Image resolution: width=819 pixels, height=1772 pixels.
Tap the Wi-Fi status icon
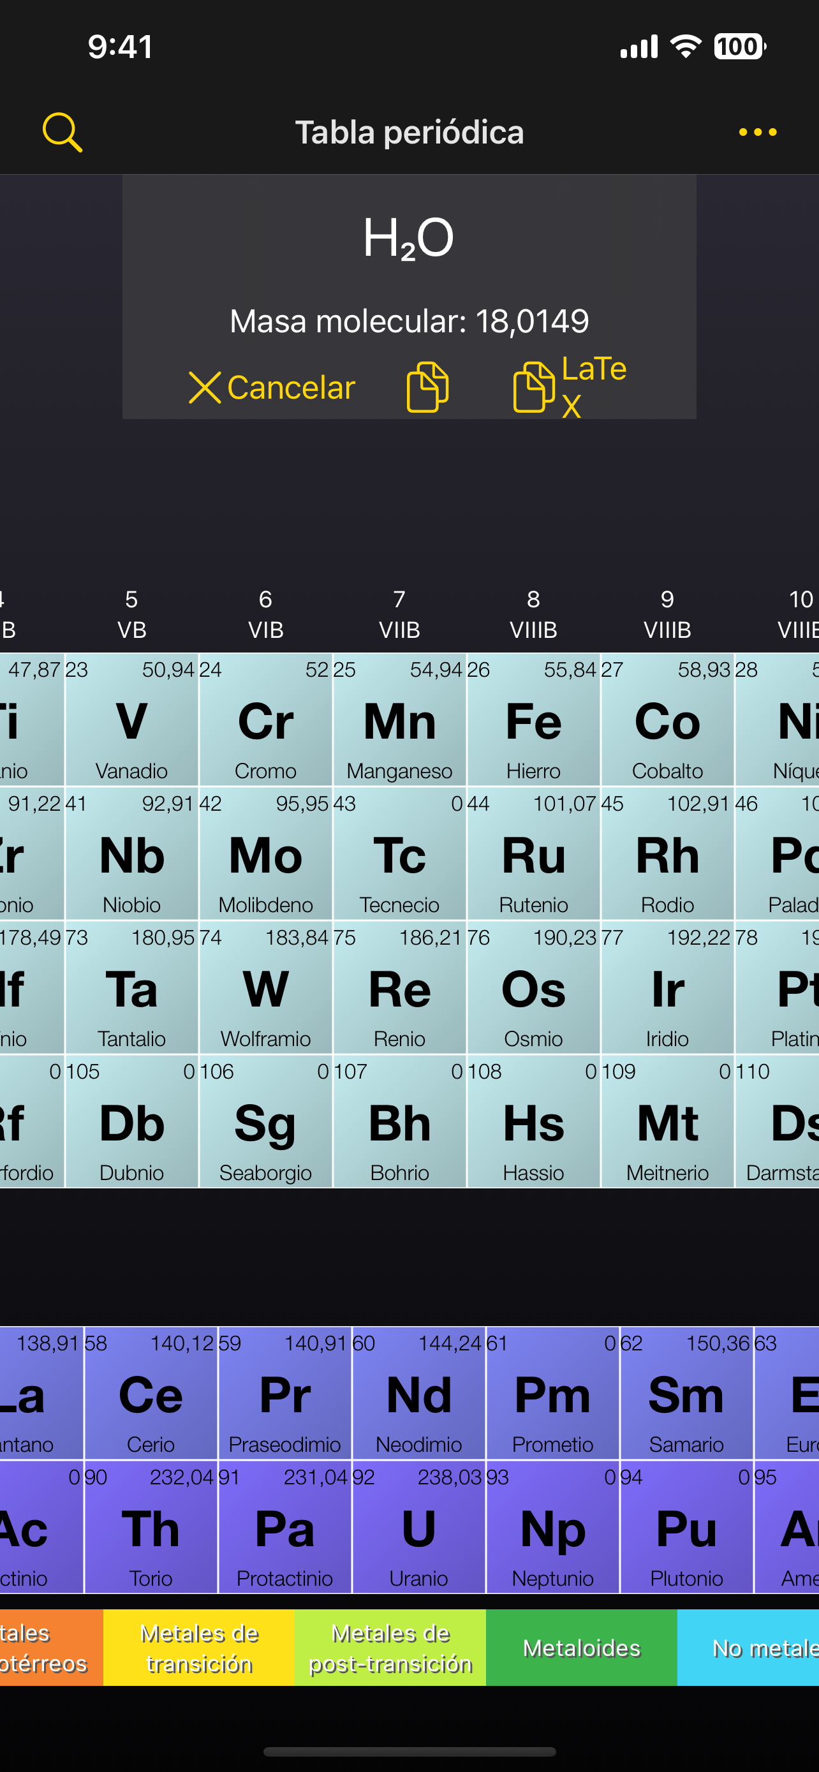click(686, 46)
